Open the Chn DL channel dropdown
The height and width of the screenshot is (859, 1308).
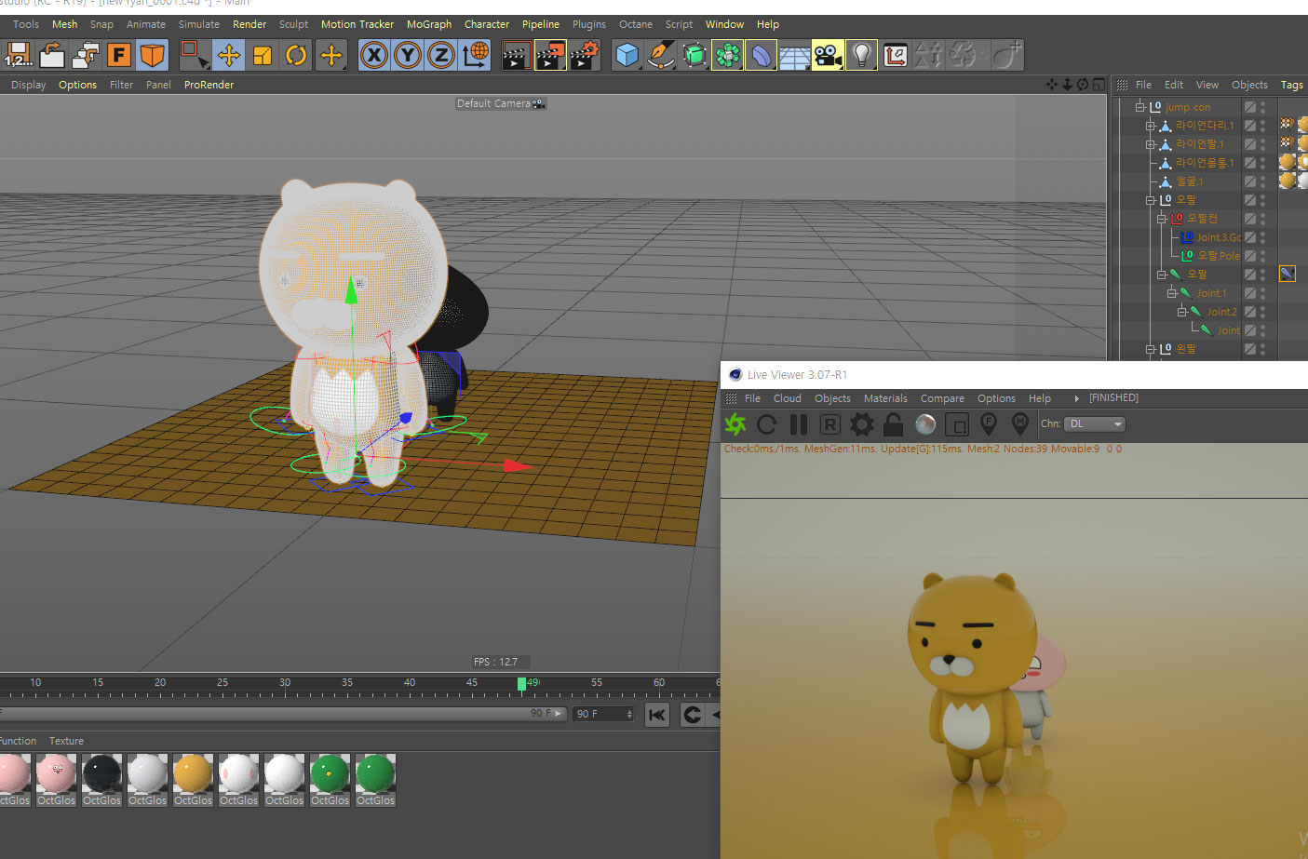click(1095, 424)
